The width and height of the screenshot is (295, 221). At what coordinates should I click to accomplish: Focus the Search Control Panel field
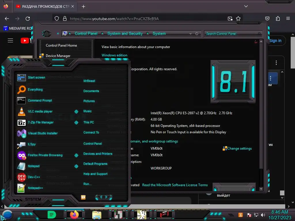point(233,34)
